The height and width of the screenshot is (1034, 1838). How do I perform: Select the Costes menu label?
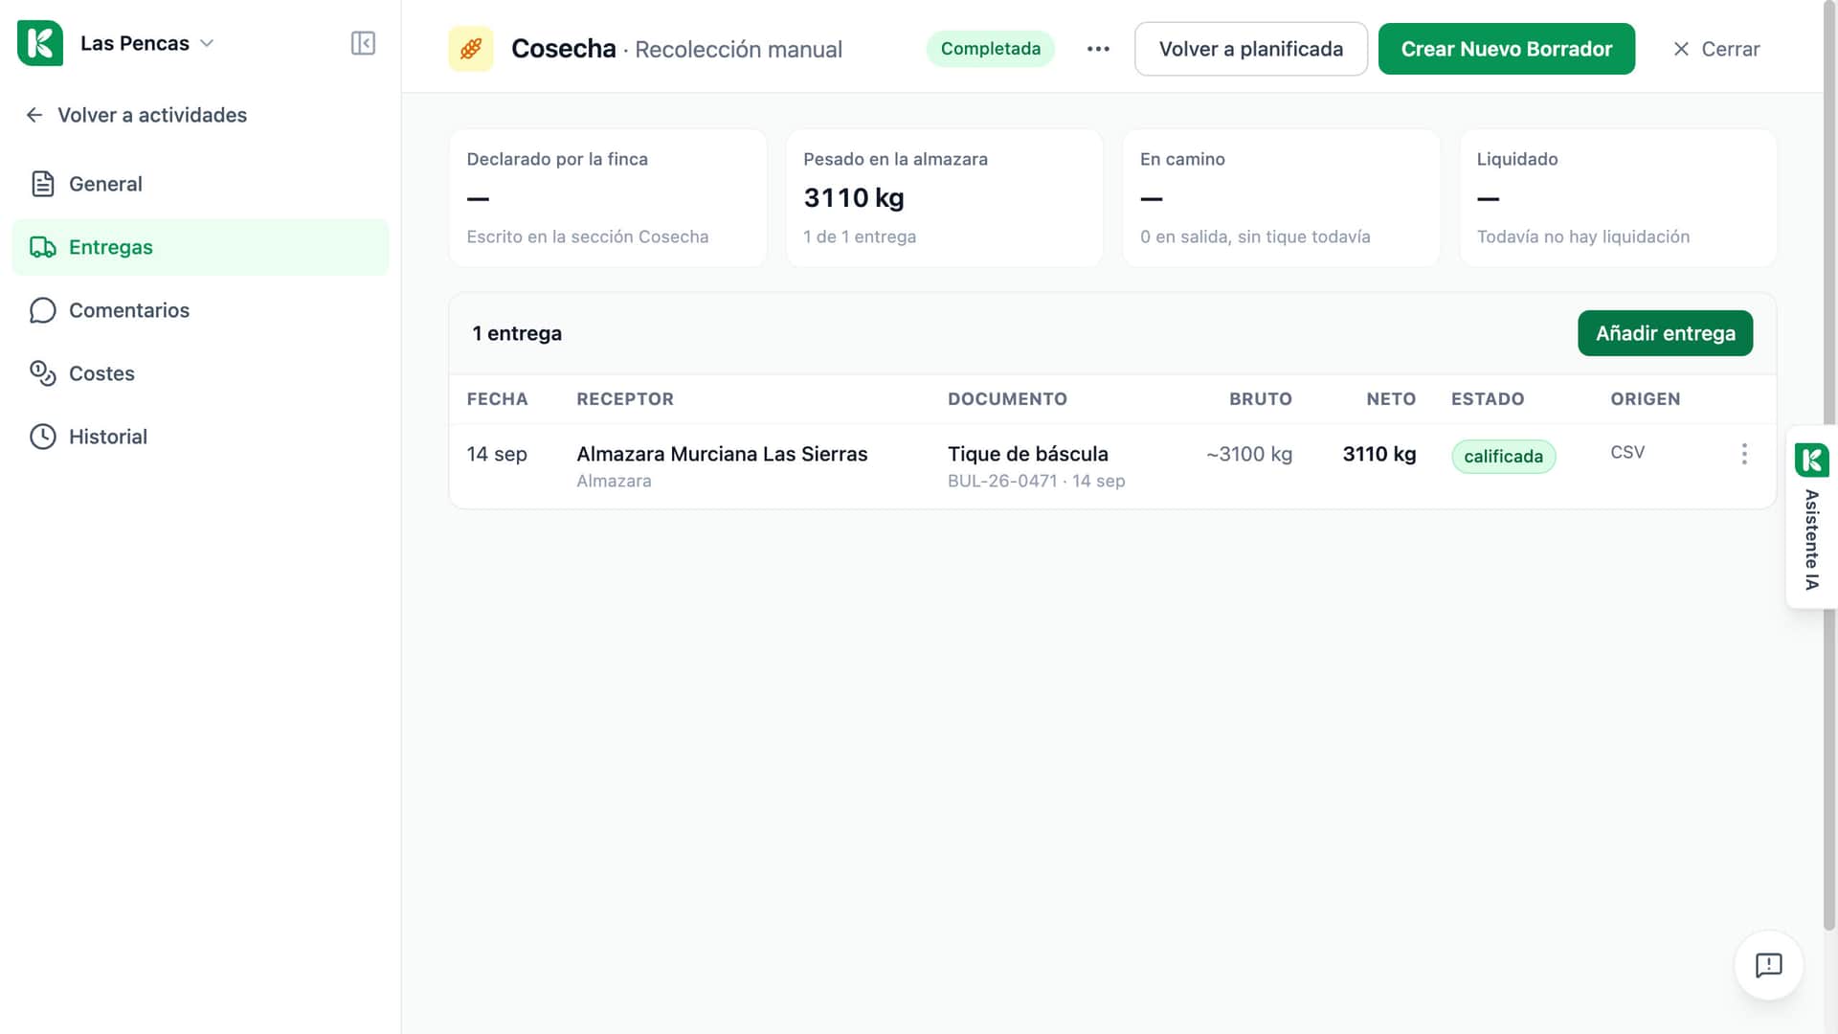101,373
